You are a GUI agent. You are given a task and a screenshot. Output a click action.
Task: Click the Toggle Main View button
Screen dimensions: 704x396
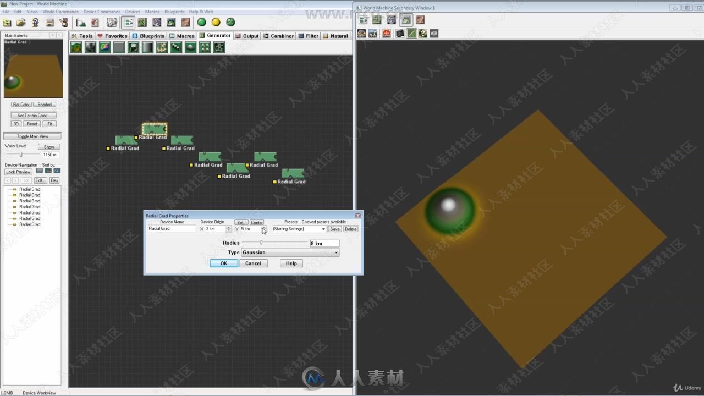[x=32, y=136]
